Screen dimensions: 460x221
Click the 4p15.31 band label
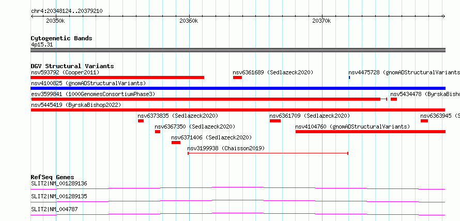[42, 45]
